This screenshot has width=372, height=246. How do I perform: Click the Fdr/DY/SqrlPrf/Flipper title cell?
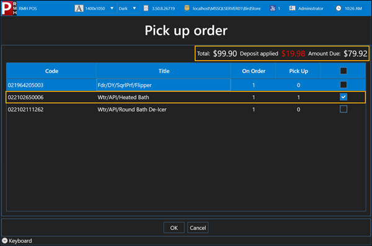click(x=164, y=85)
